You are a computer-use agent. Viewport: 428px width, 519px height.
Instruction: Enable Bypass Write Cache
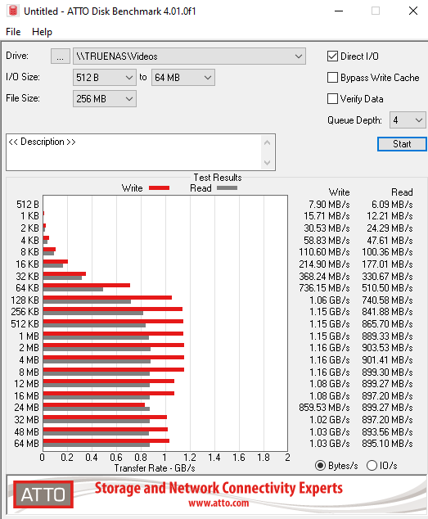pyautogui.click(x=332, y=78)
